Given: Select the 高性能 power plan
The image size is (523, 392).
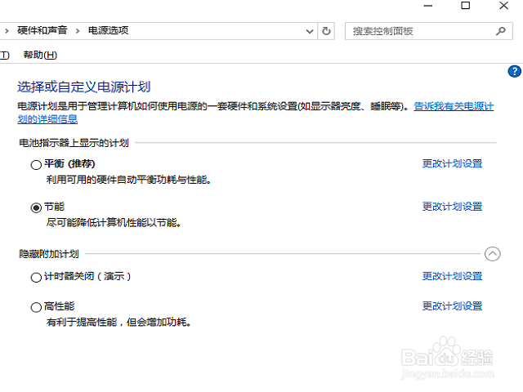Looking at the screenshot, I should [x=36, y=307].
